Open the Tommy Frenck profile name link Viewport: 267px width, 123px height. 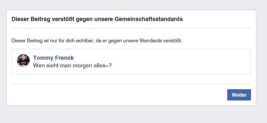[x=54, y=58]
